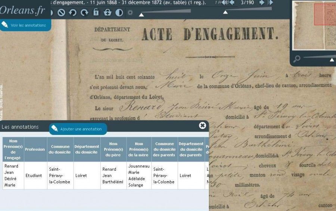Click Commune du domicile des parents header
The height and width of the screenshot is (211, 336).
coord(164,149)
